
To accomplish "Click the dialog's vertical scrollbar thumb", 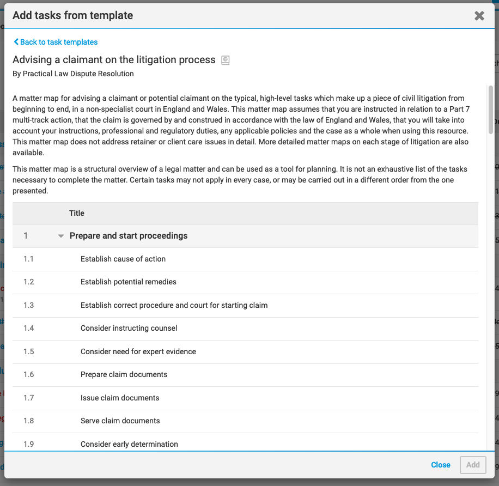I will pyautogui.click(x=490, y=110).
